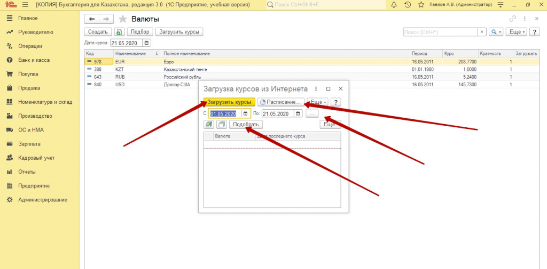
Task: Open the Главное section
Action: point(28,18)
